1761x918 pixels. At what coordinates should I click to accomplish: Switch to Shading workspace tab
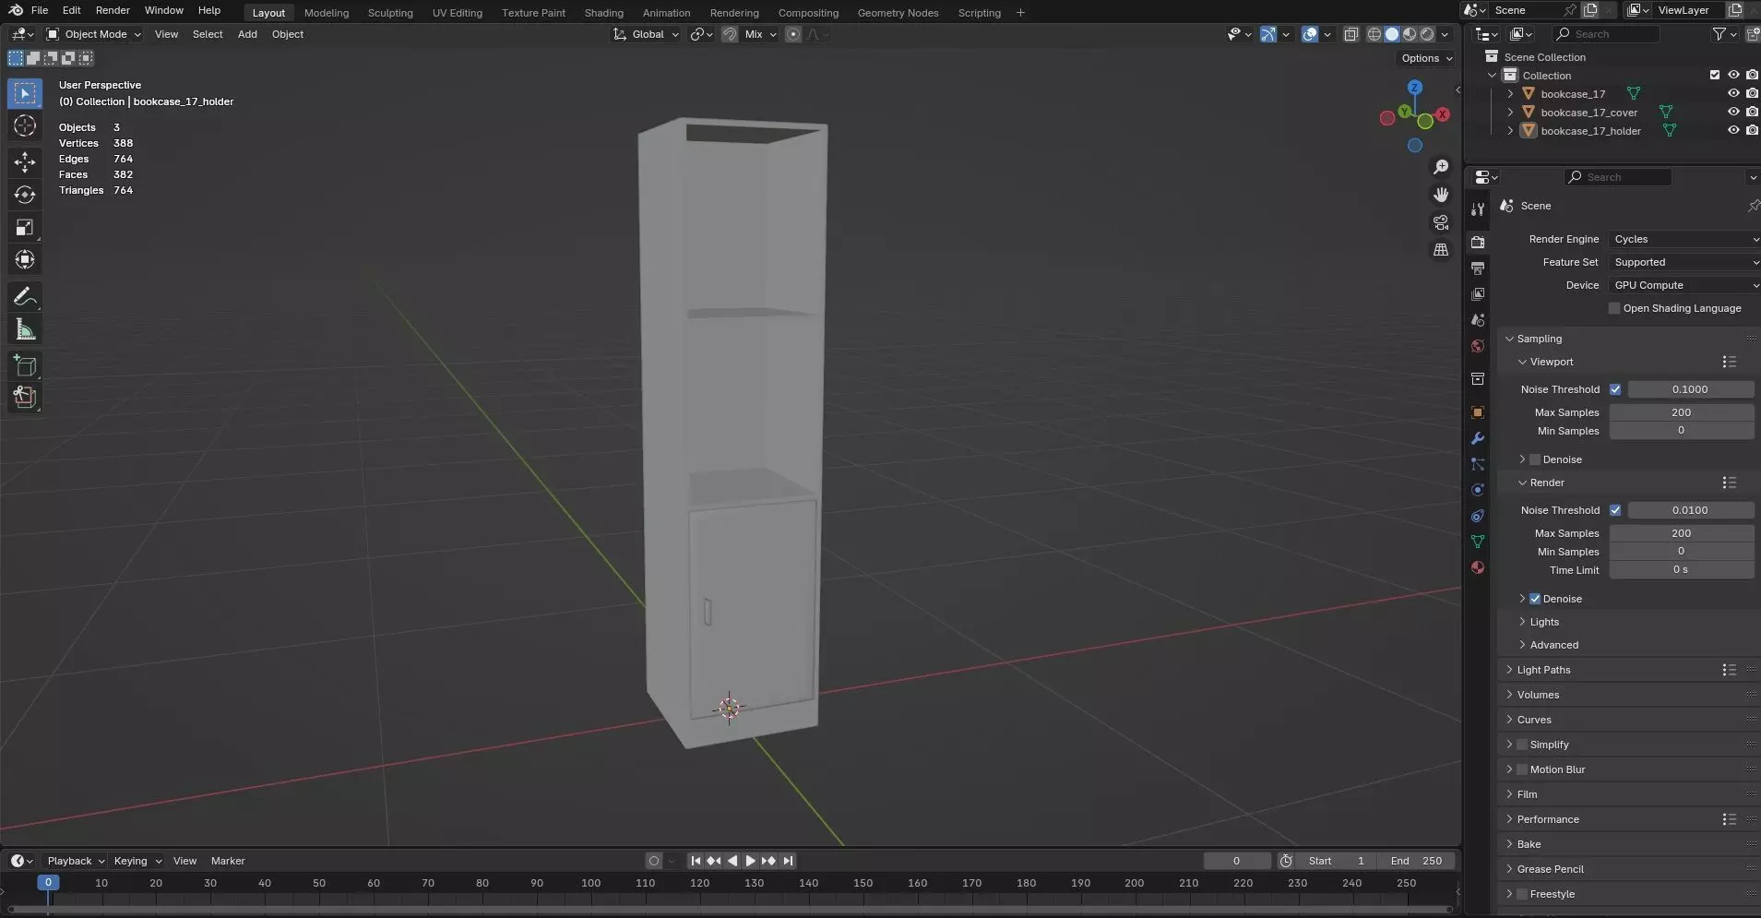click(604, 13)
